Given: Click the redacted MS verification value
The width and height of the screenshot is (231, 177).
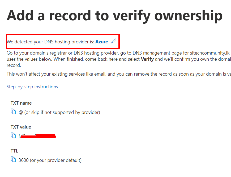Looking at the screenshot, I should pos(37,136).
